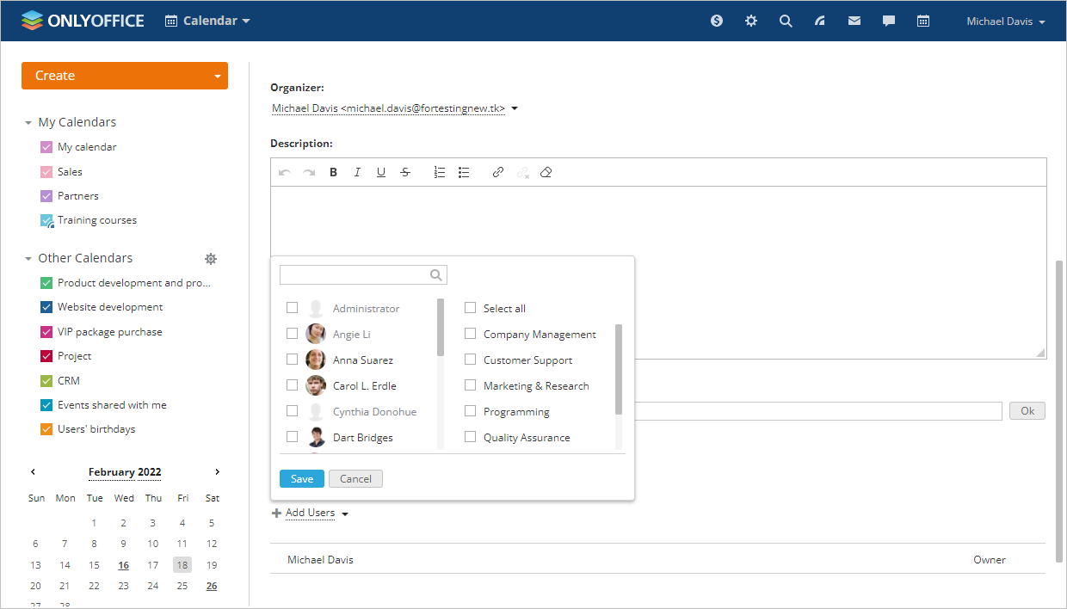
Task: Apply strikethrough formatting in description toolbar
Action: pyautogui.click(x=405, y=173)
